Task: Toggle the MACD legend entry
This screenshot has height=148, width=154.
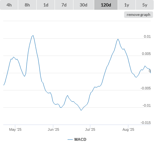Action: [x=77, y=140]
